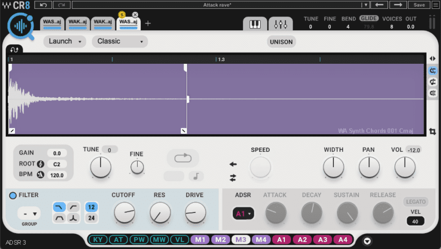Select the A4 envelope modulator
The width and height of the screenshot is (441, 249).
tap(343, 240)
